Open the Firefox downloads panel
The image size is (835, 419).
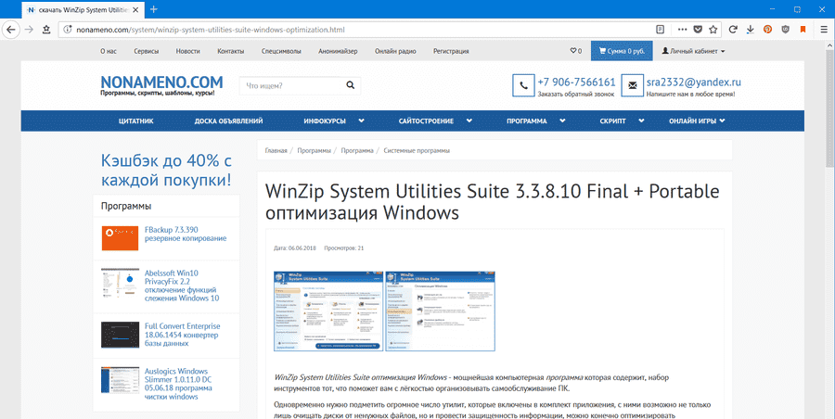(x=750, y=30)
